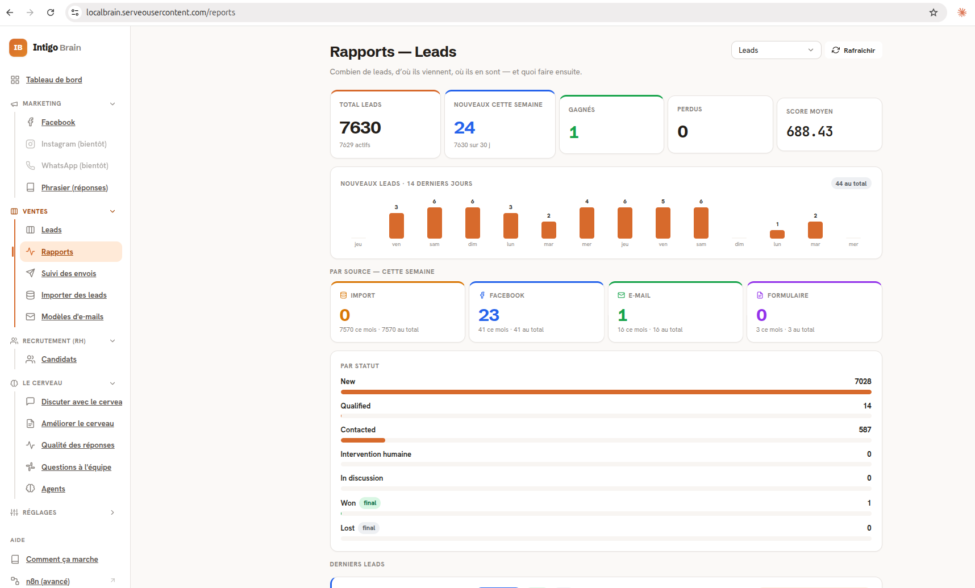Click the Leads columns icon in the sidebar
The height and width of the screenshot is (588, 975).
tap(31, 230)
